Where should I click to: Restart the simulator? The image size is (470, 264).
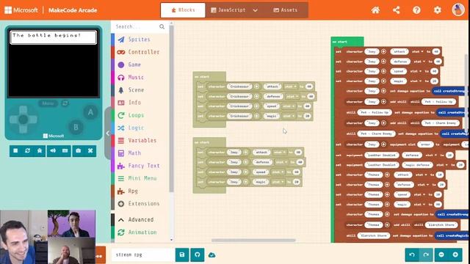coord(28,151)
